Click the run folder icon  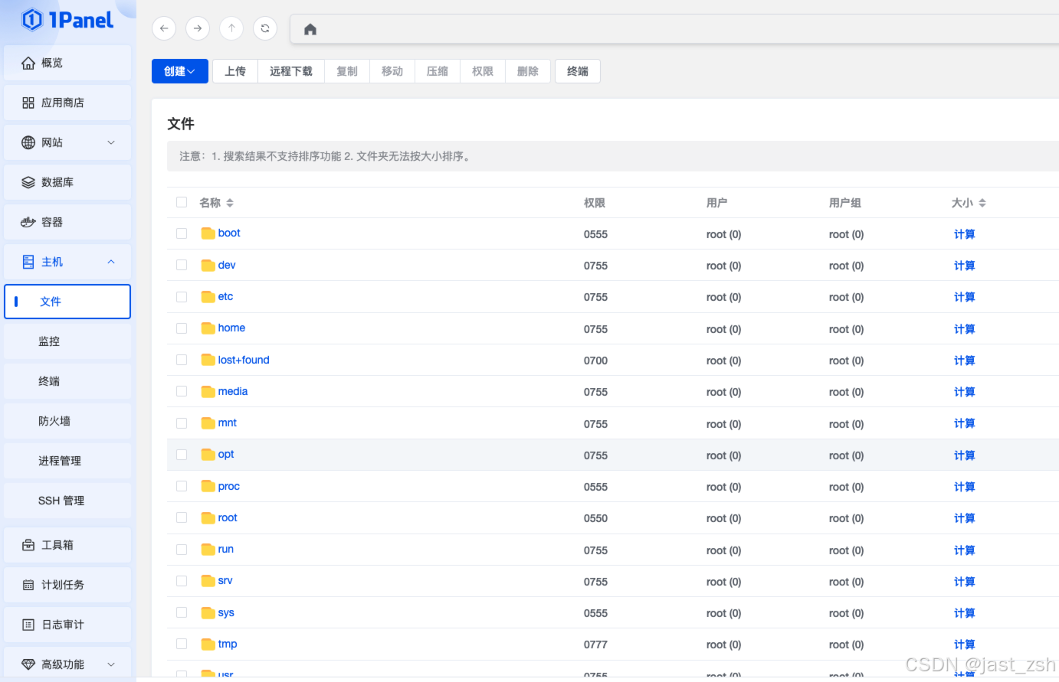pyautogui.click(x=208, y=550)
